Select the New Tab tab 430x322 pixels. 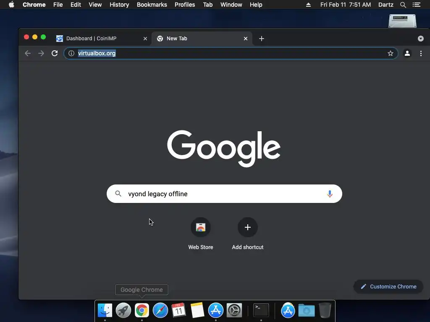(x=202, y=39)
